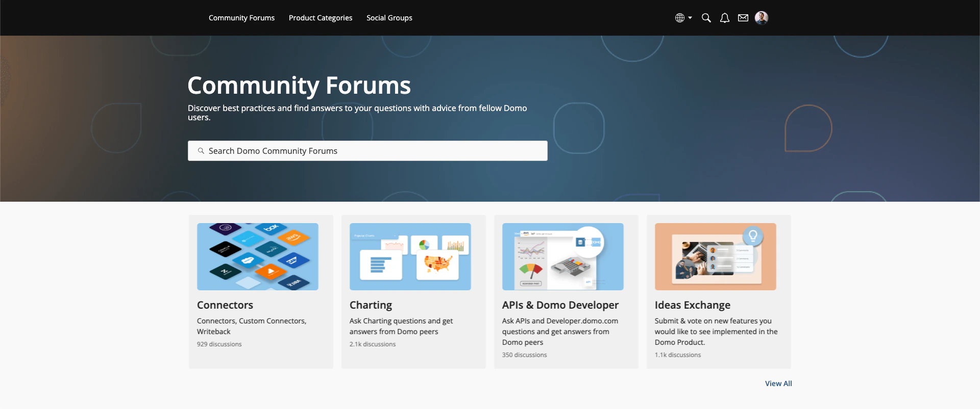
Task: Click the 'Discover best practices' tagline text
Action: pos(357,113)
